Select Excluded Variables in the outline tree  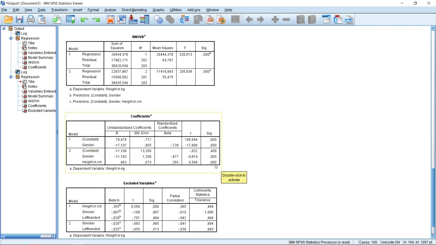[x=42, y=111]
